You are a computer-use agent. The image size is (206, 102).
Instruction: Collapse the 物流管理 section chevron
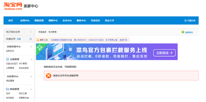[31, 89]
